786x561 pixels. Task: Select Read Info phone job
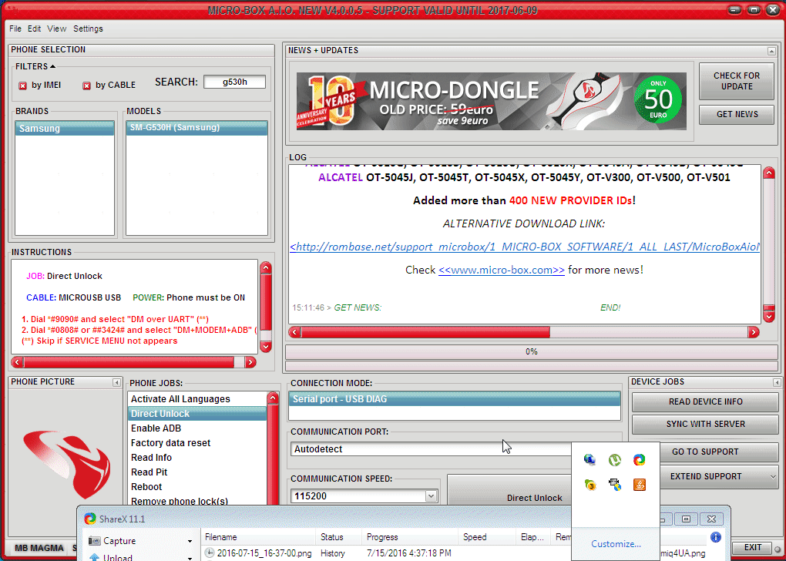point(197,457)
